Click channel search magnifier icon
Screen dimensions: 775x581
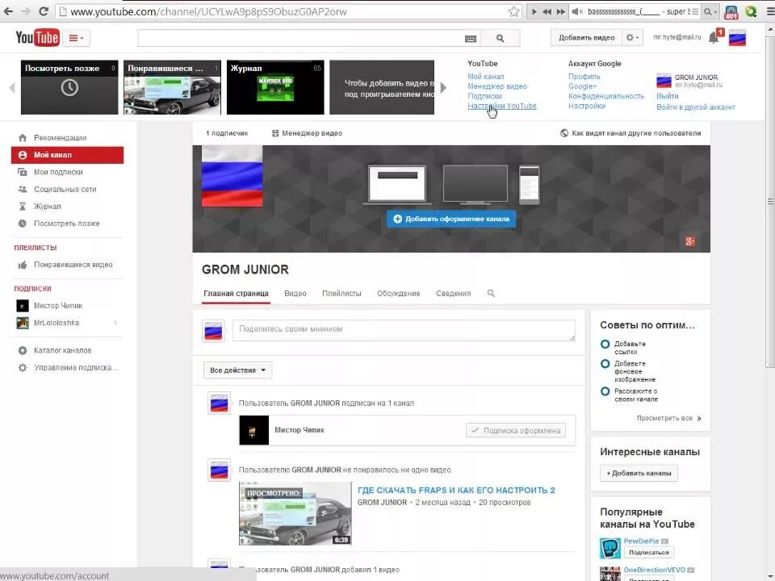tap(491, 294)
